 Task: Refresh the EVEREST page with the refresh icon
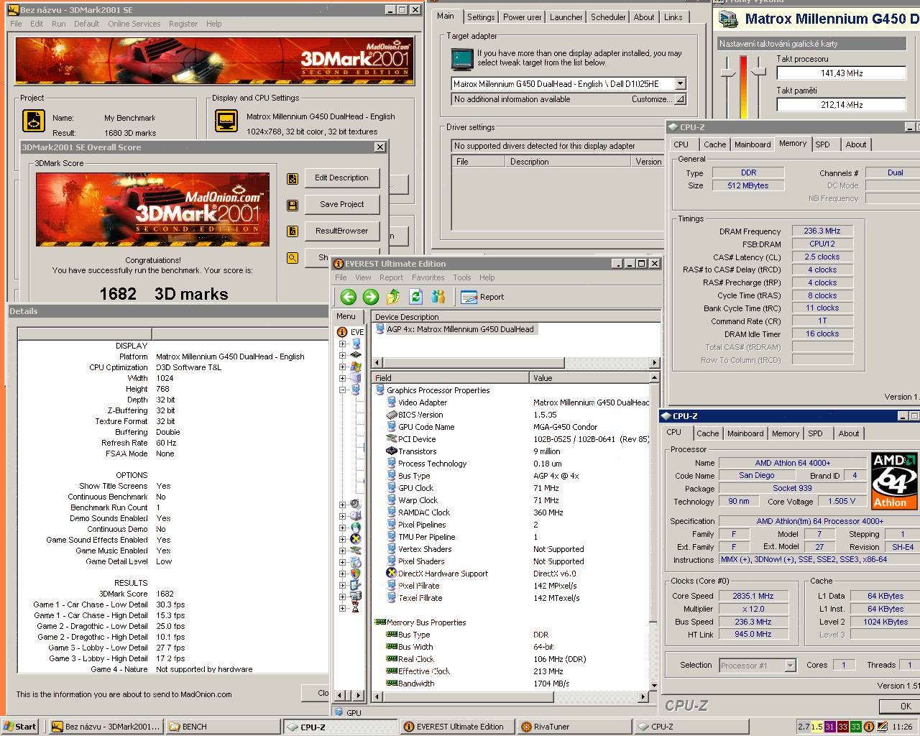pyautogui.click(x=415, y=297)
